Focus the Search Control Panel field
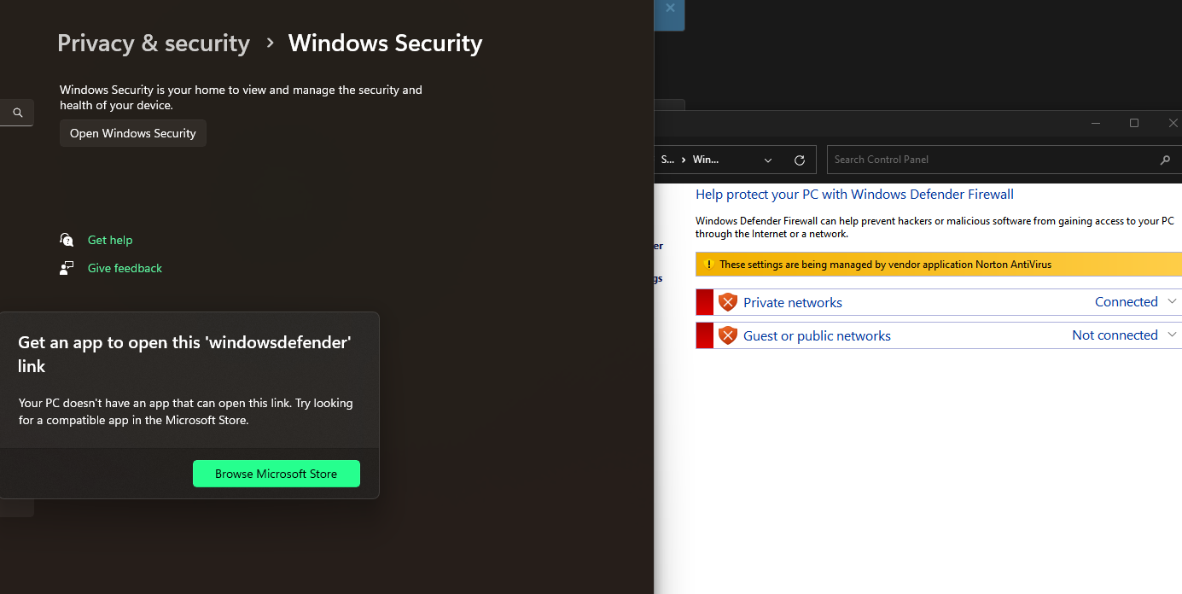 coord(990,160)
